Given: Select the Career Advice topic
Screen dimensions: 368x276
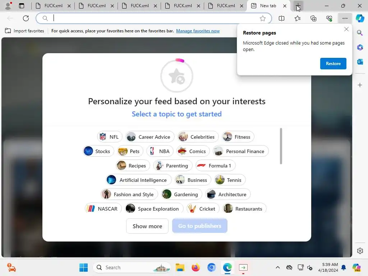Looking at the screenshot, I should point(150,137).
